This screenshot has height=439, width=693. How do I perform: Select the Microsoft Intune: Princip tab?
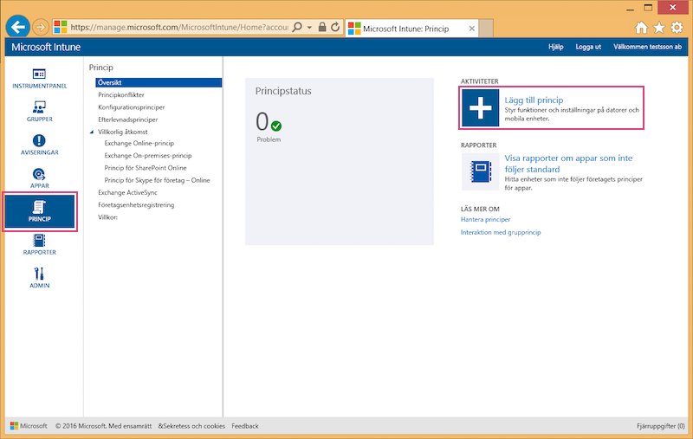point(405,29)
